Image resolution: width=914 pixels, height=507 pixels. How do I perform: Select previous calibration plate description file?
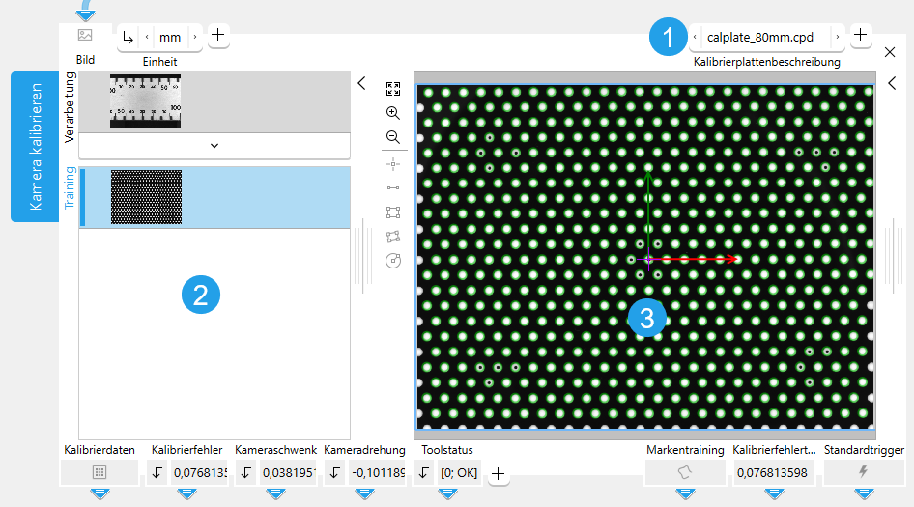[x=696, y=38]
